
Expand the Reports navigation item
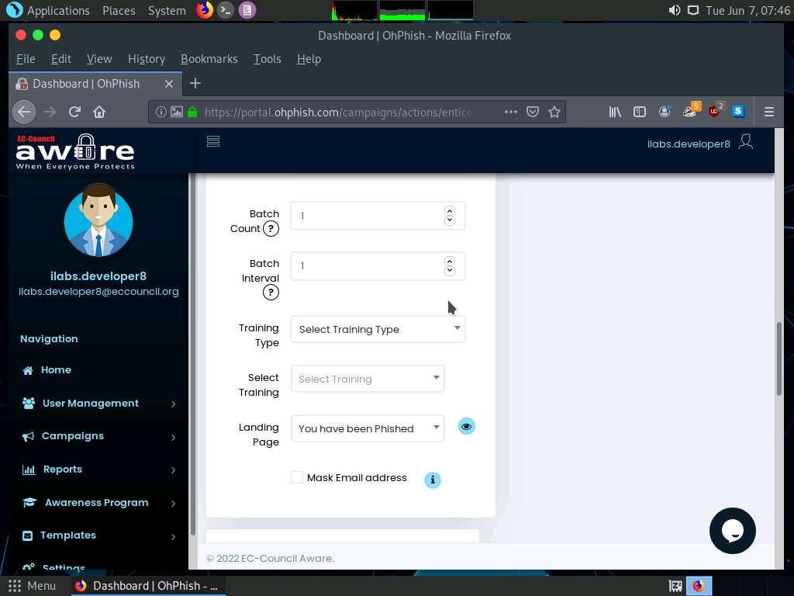point(98,470)
